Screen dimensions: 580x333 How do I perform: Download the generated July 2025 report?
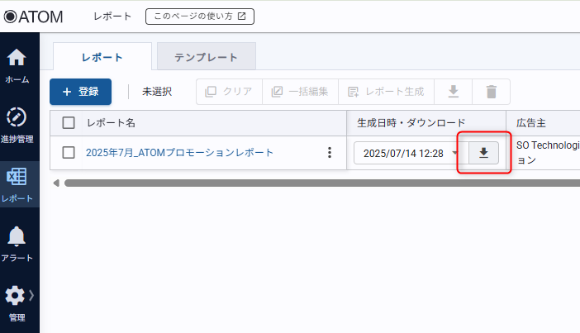click(x=483, y=153)
